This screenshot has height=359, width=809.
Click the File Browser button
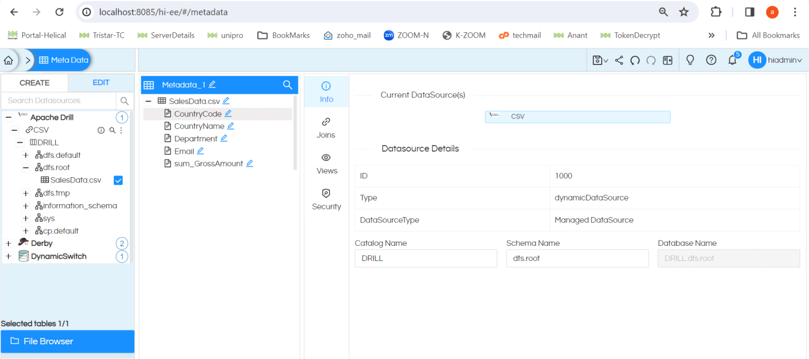[67, 341]
